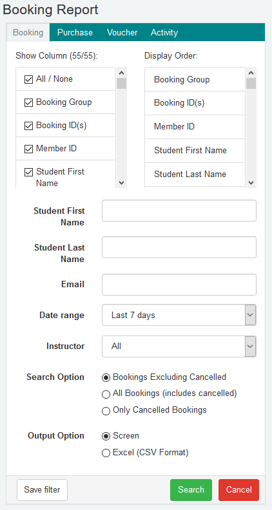
Task: Expand the Date range dropdown
Action: pos(179,315)
